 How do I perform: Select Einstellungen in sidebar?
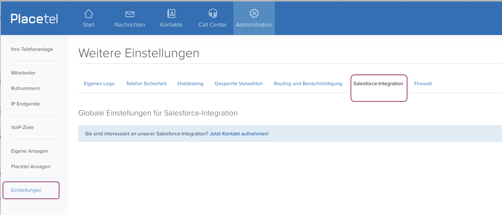(26, 190)
